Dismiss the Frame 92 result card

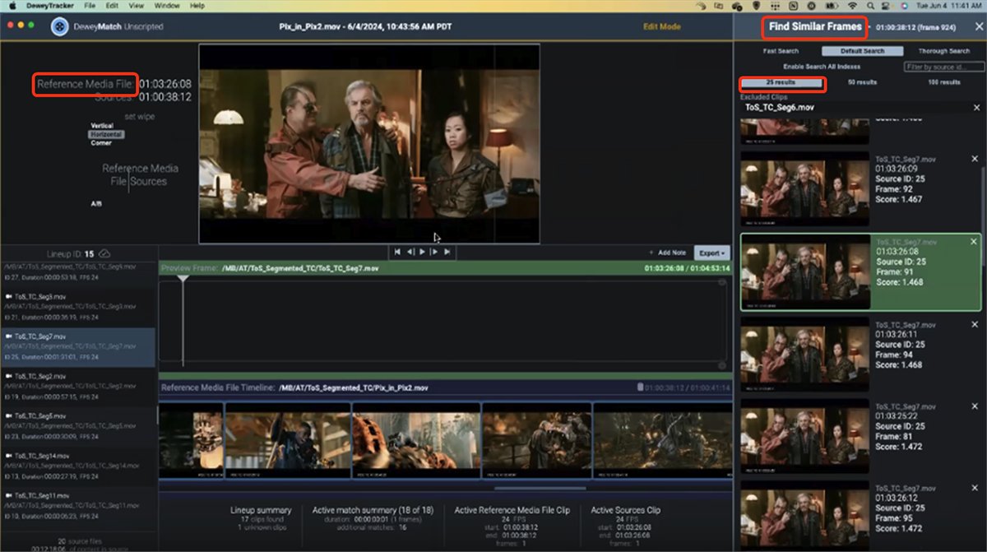(x=975, y=159)
